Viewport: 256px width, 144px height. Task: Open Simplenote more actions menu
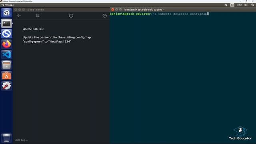click(x=105, y=16)
